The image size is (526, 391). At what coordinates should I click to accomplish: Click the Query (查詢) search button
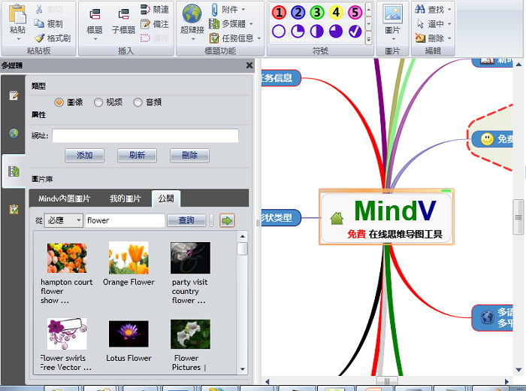point(186,220)
